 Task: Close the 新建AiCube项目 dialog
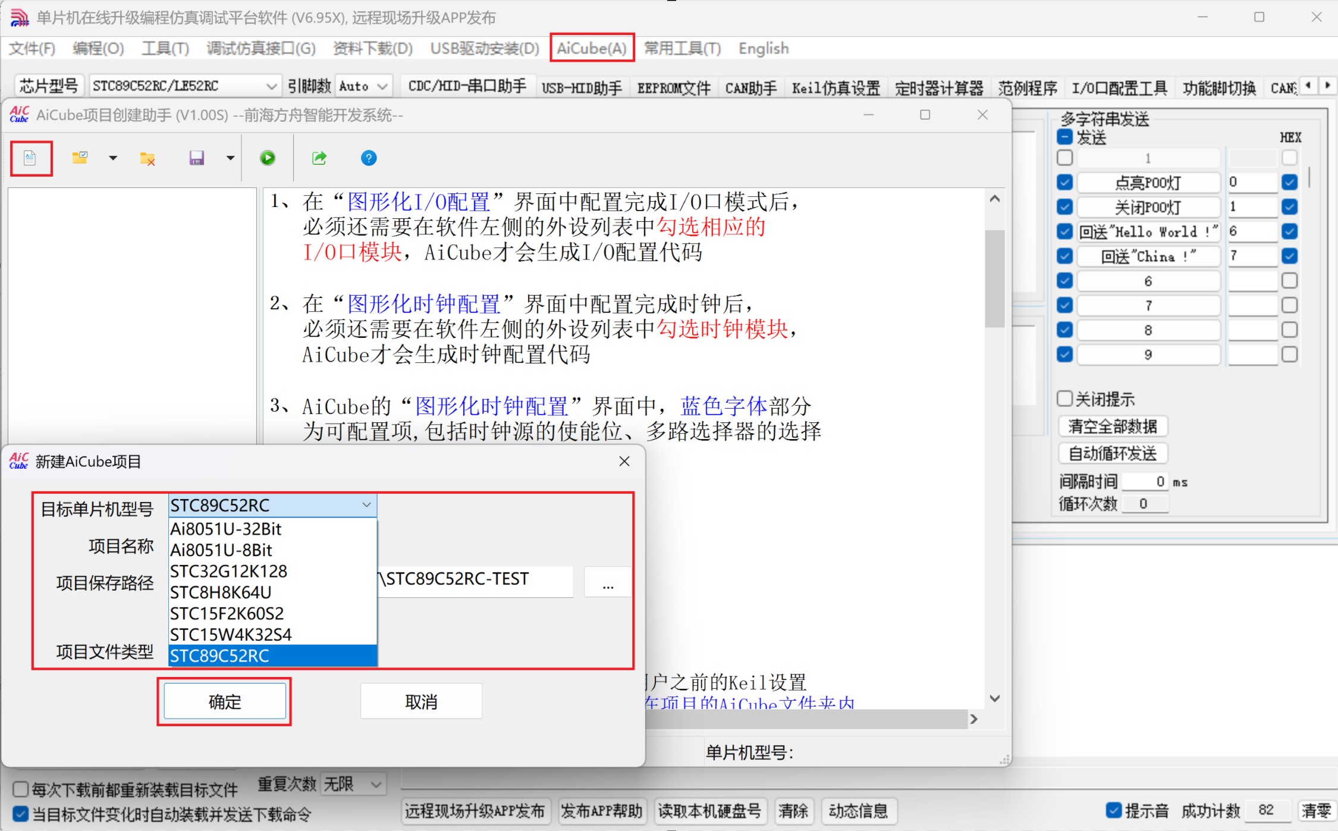coord(624,461)
